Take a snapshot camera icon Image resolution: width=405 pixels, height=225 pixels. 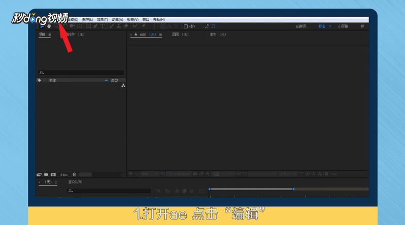click(195, 174)
